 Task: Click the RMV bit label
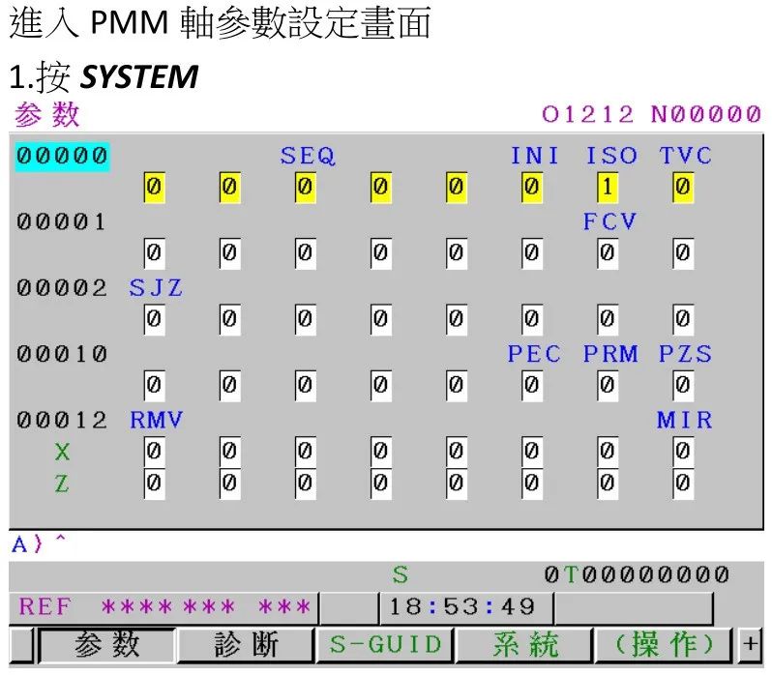pyautogui.click(x=156, y=420)
